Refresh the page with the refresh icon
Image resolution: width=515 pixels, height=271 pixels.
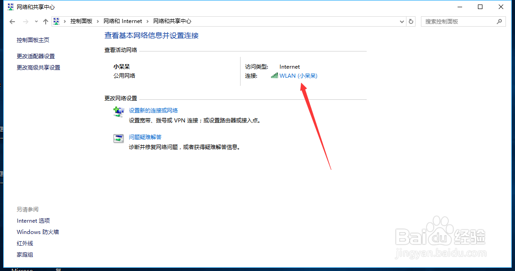point(411,22)
